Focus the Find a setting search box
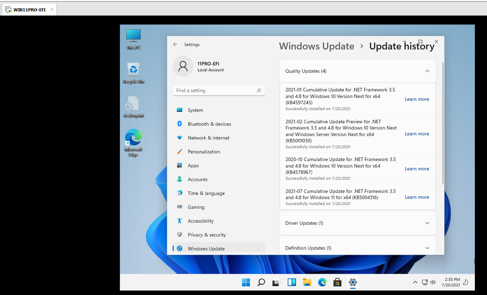Viewport: 487px width, 295px height. (219, 90)
